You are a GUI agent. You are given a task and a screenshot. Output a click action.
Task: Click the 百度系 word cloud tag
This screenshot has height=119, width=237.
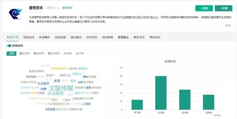click(24, 82)
